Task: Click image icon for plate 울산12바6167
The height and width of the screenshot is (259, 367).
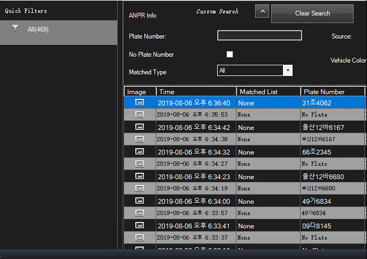Action: 139,127
